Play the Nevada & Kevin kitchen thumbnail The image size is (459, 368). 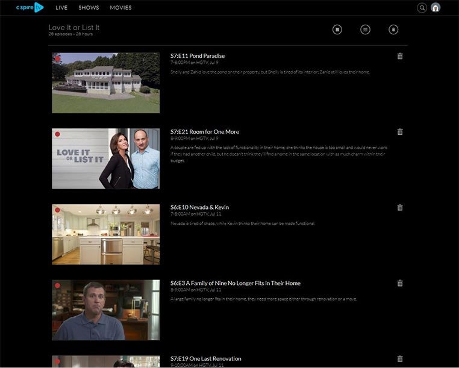coord(106,234)
